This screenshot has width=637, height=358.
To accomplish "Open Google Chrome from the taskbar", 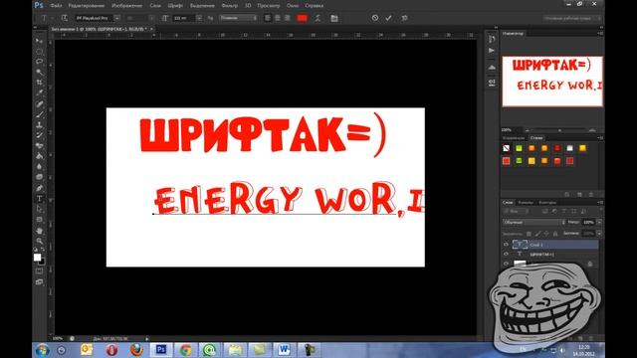I will [186, 349].
